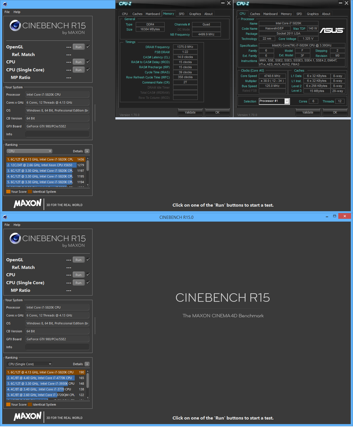Click the ranking list scrollbar in the CINEBENCH R15.0 window
This screenshot has height=428, width=353.
coord(88,381)
